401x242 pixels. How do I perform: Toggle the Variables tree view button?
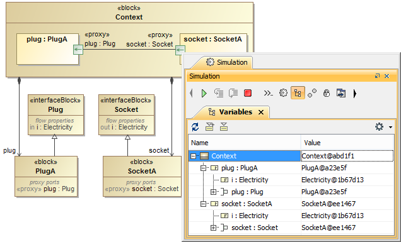(298, 93)
